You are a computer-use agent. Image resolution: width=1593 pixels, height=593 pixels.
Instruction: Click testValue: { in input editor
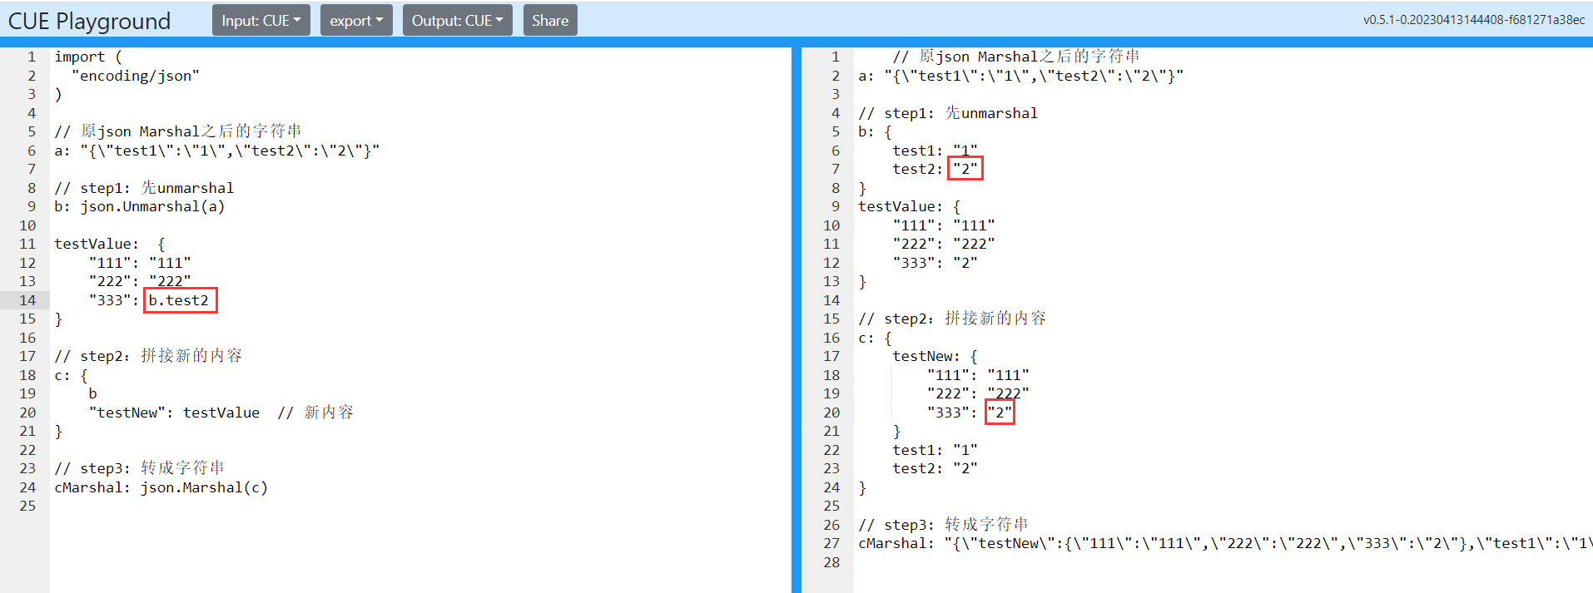click(110, 244)
